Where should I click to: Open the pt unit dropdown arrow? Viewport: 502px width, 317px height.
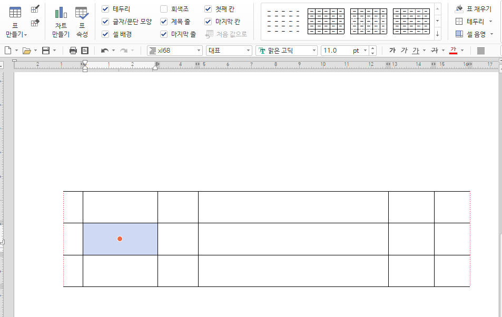tap(365, 51)
